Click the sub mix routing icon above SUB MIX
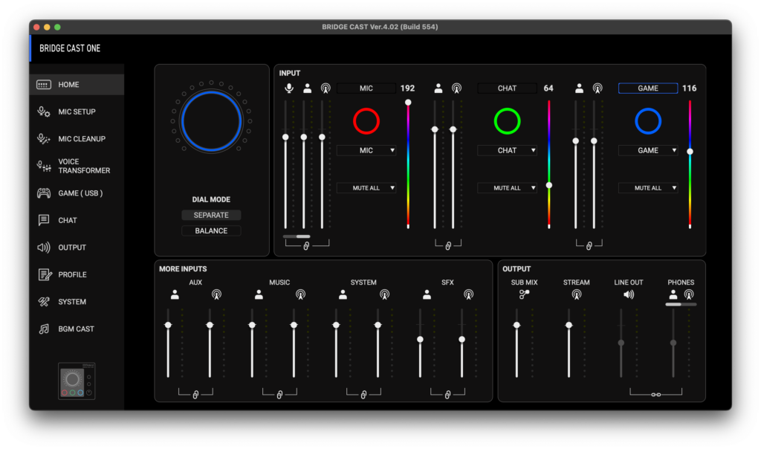 coord(523,294)
